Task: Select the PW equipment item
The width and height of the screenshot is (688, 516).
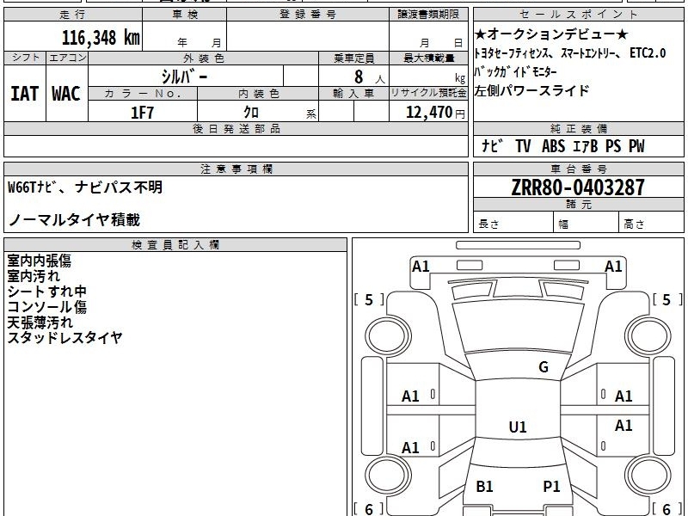Action: [x=636, y=145]
